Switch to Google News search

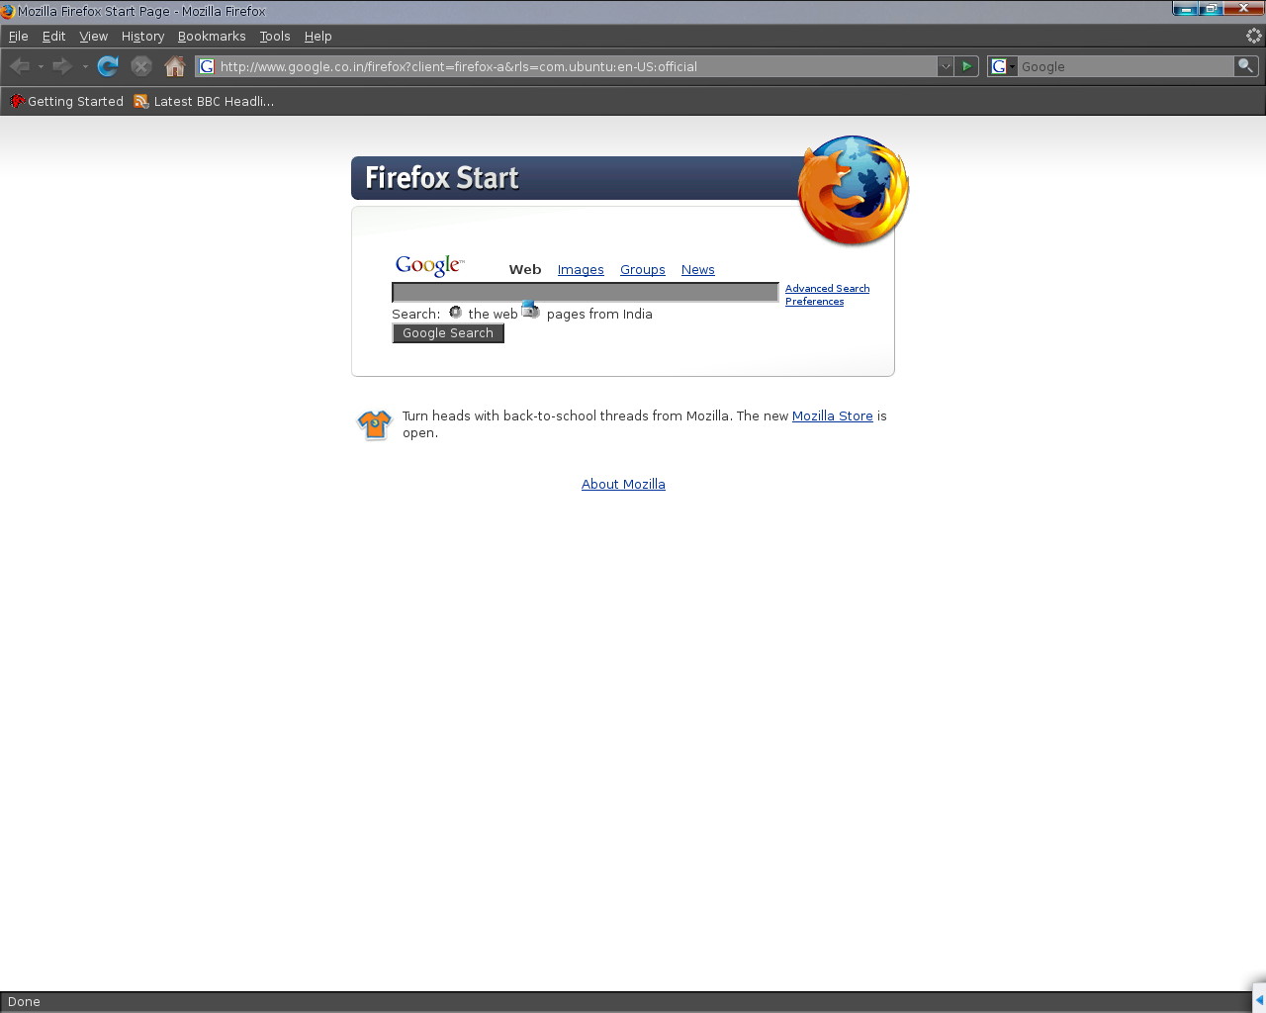[698, 269]
